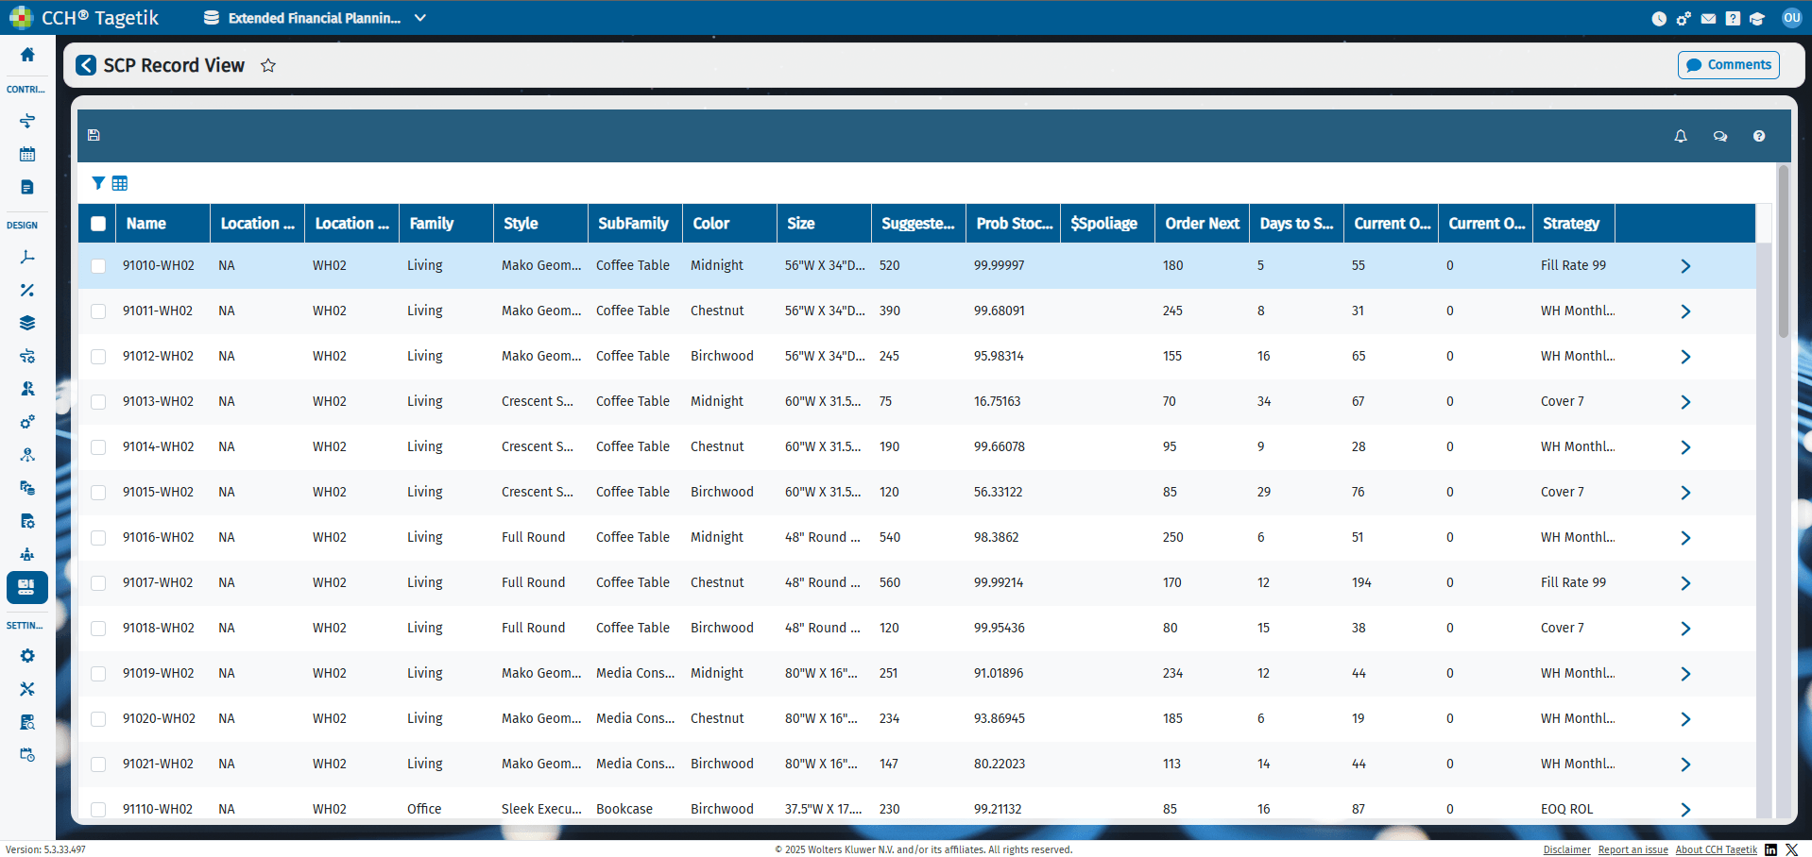This screenshot has height=857, width=1812.
Task: Select the checkbox for 91010-WH02 row
Action: click(x=98, y=266)
